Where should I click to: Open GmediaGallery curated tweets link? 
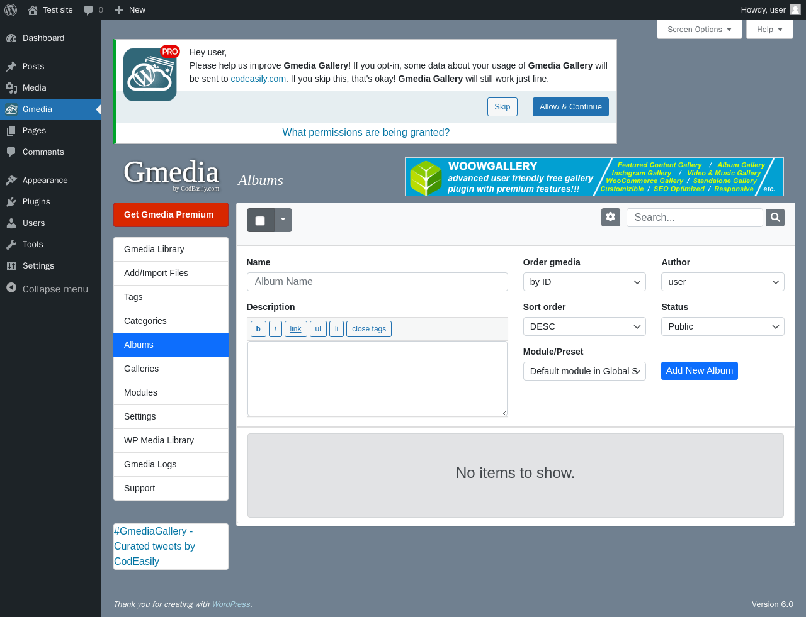[x=155, y=546]
